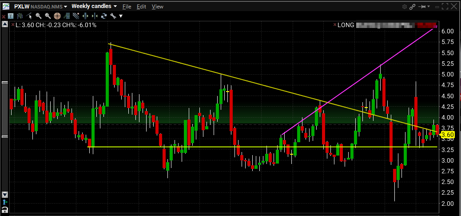Click the remove trendlines icon
The height and width of the screenshot is (216, 461).
[x=76, y=16]
